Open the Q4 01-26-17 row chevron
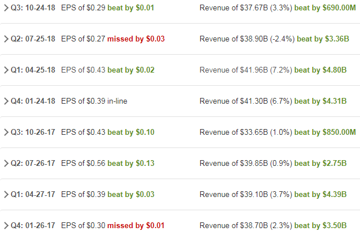360x231 pixels. [x=6, y=225]
